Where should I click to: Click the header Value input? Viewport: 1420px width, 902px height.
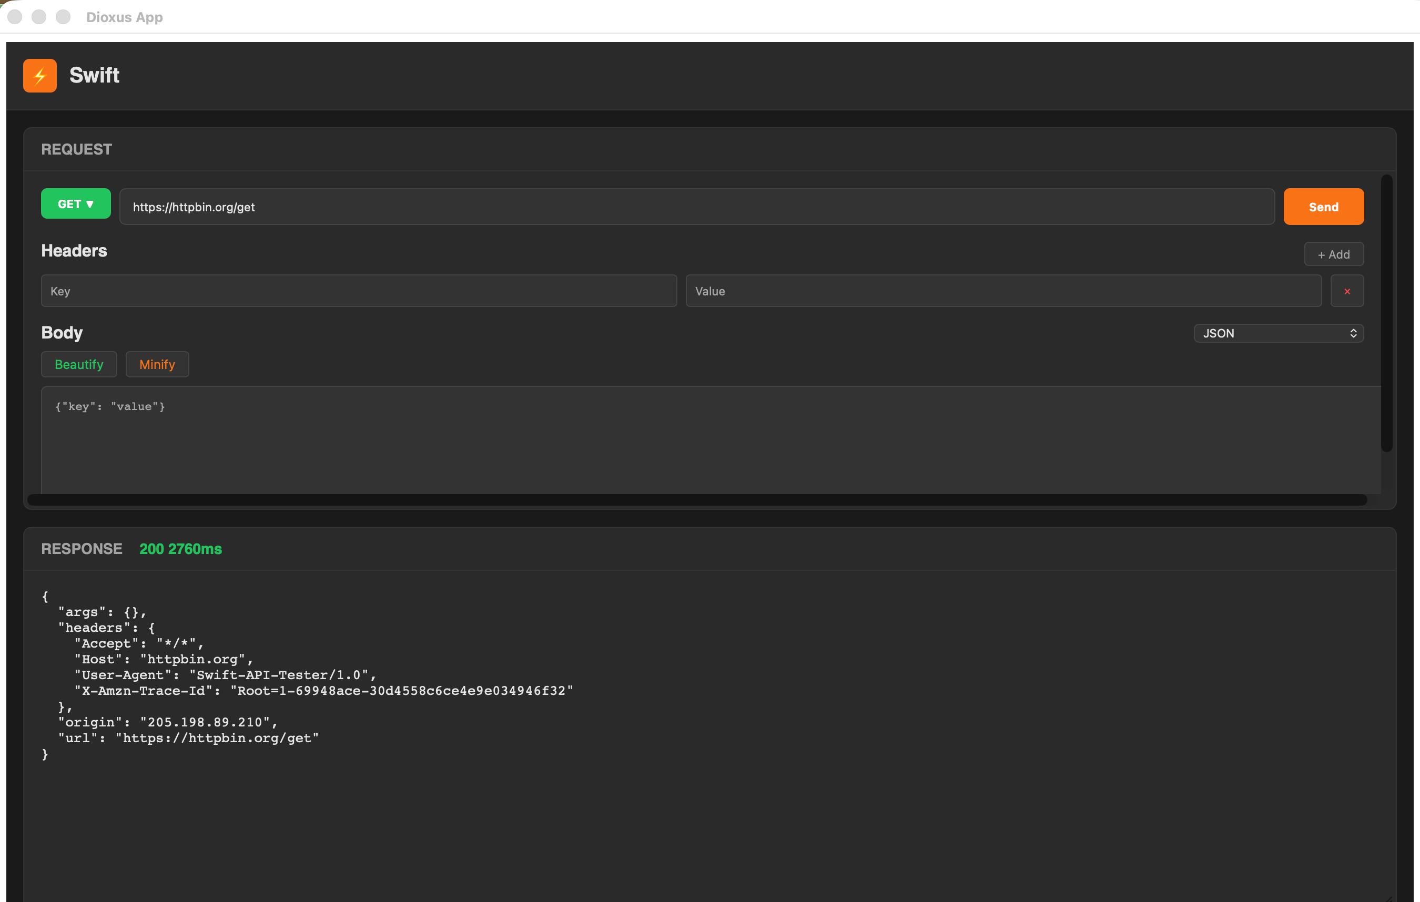click(1002, 291)
